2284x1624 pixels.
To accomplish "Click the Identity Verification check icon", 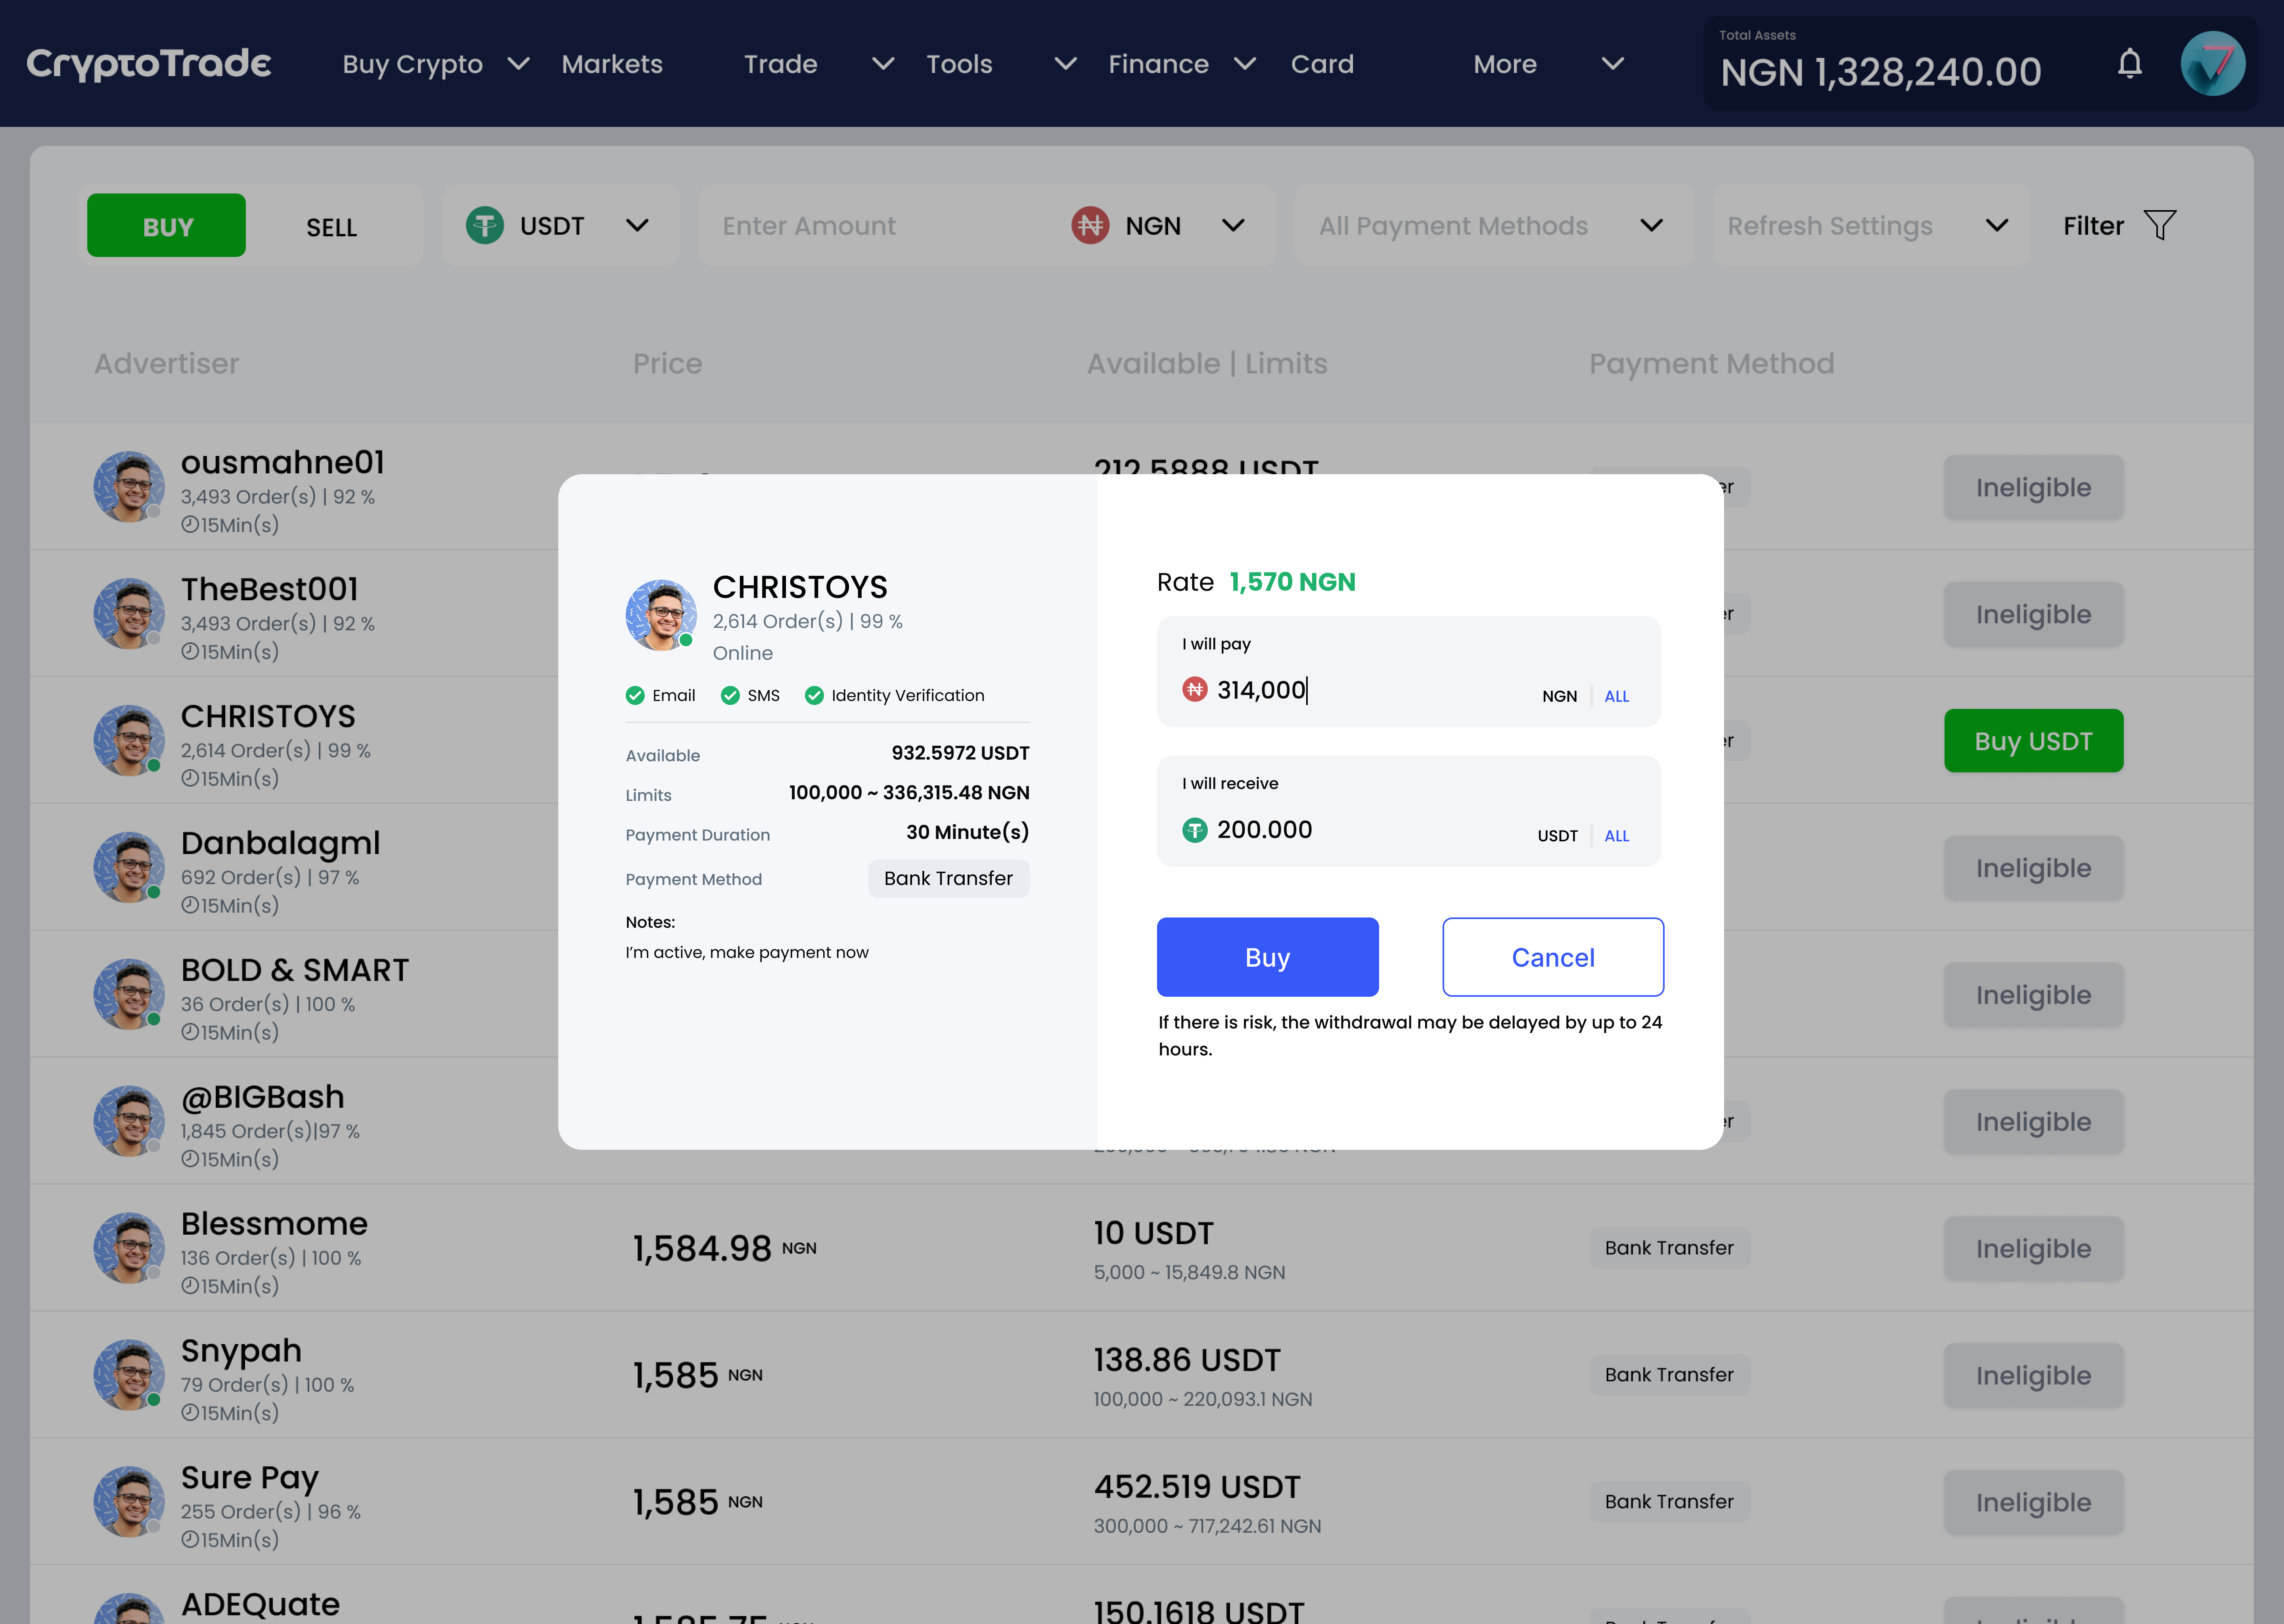I will pyautogui.click(x=814, y=695).
